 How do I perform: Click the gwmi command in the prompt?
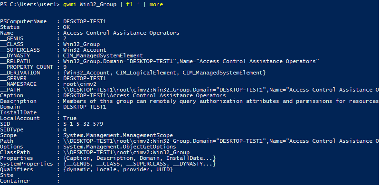coord(70,4)
